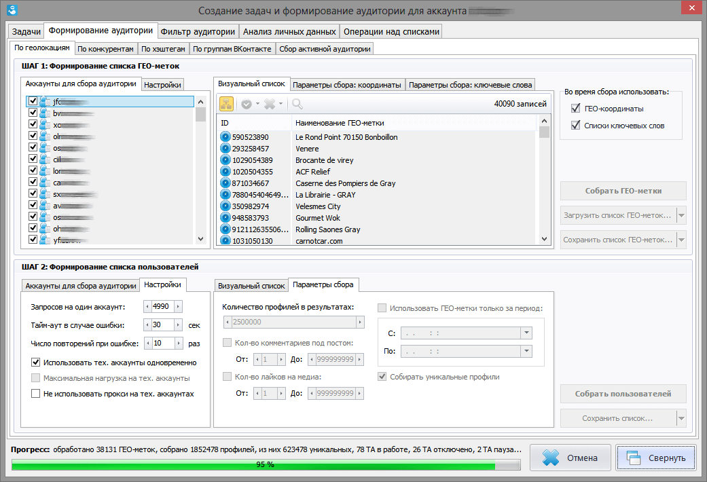Switch to the Фильтр аудитории tab
The width and height of the screenshot is (707, 482).
(198, 31)
